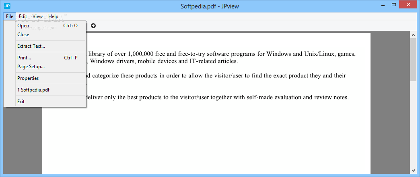
Task: Open Page Setup... dialog entry
Action: point(45,67)
